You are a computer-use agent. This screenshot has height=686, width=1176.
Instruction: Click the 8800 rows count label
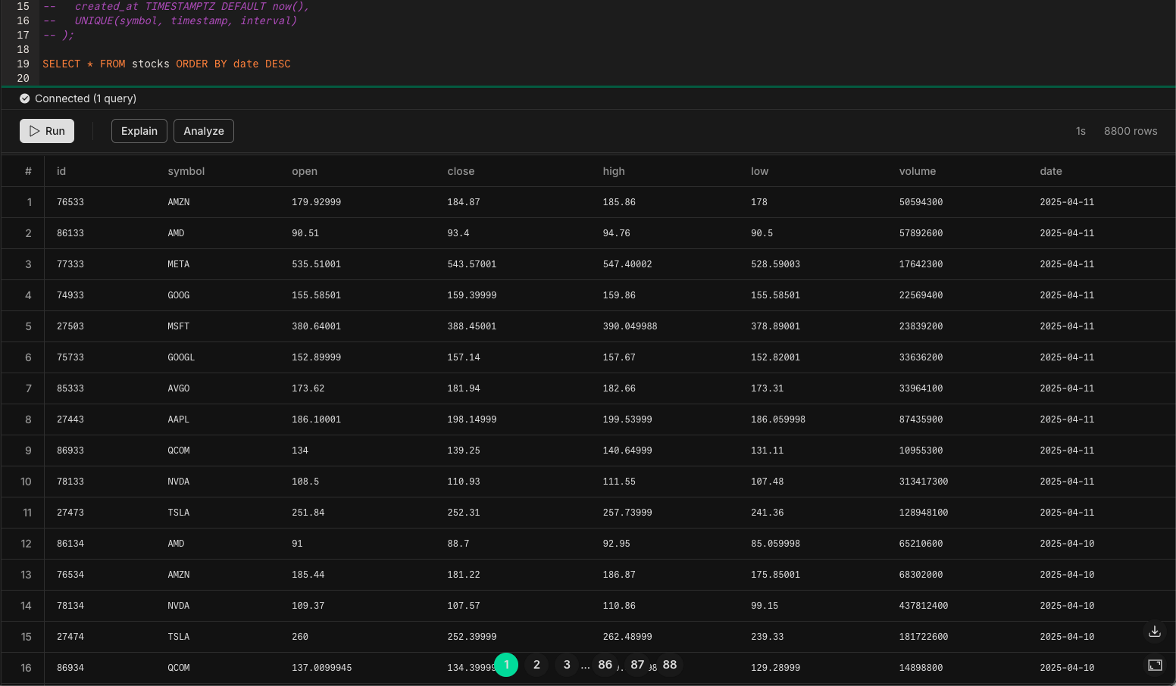click(1131, 131)
